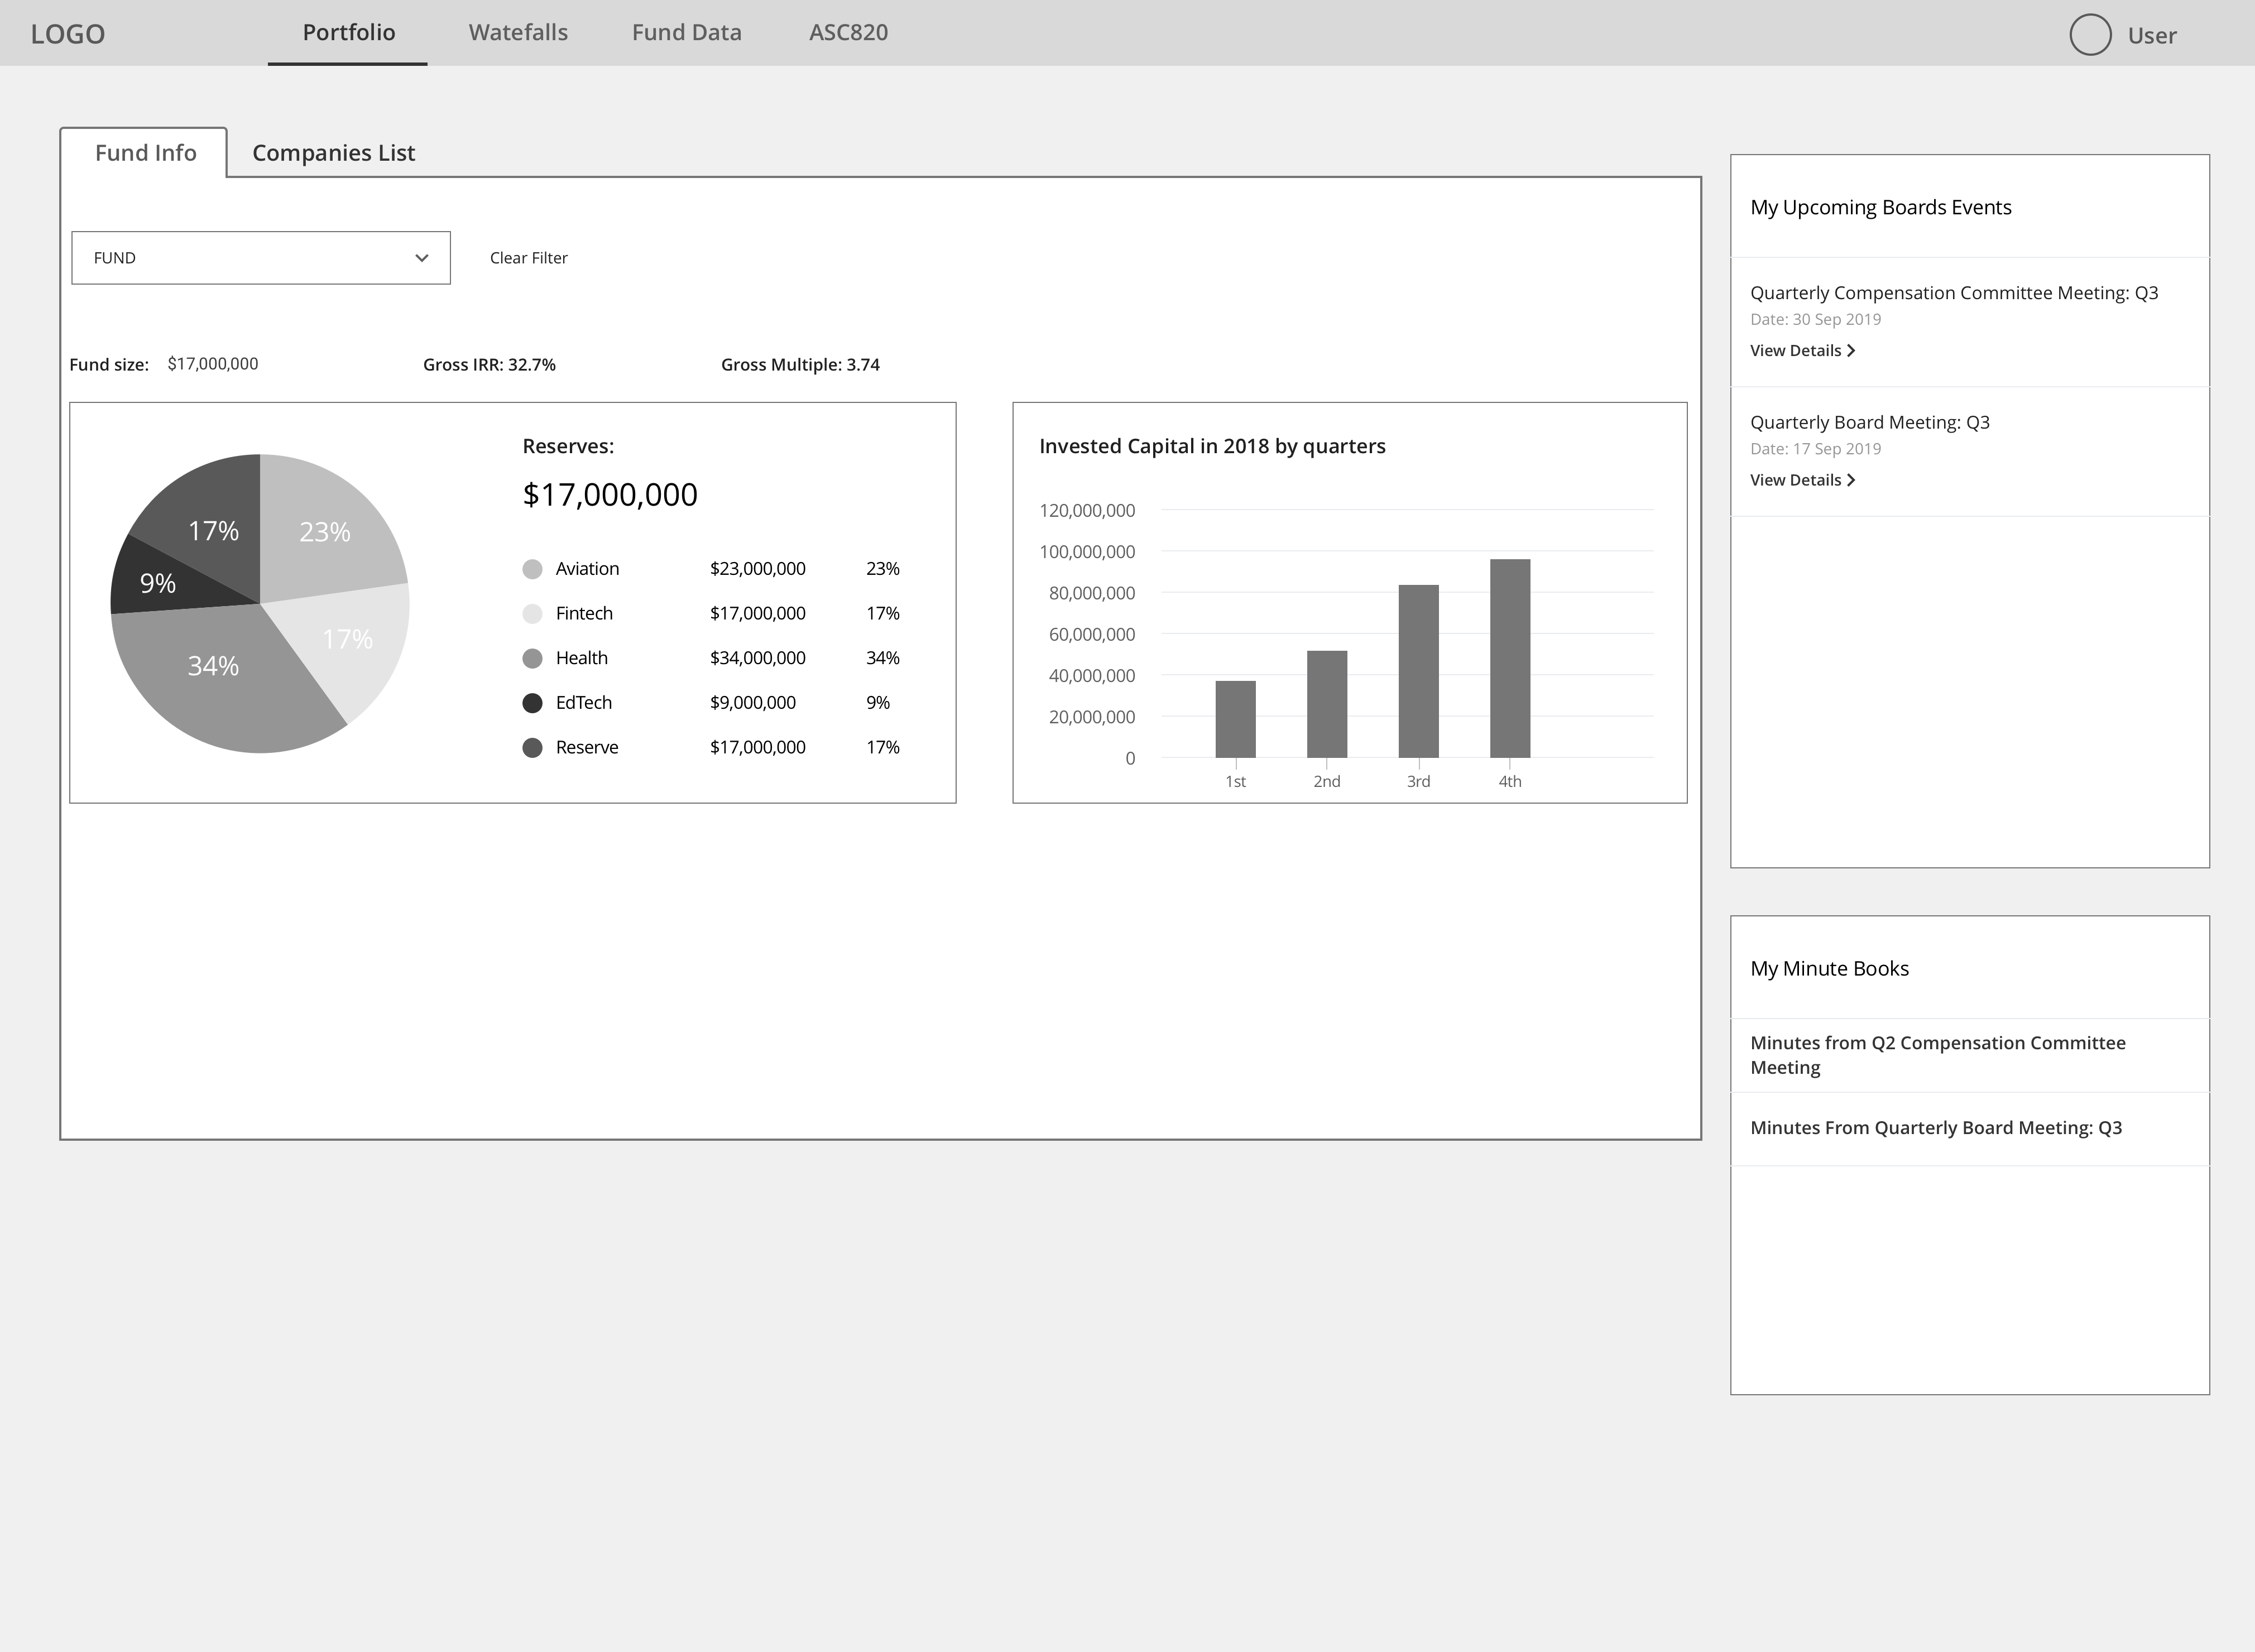2255x1652 pixels.
Task: Switch to Watefalls navigation tab
Action: point(518,33)
